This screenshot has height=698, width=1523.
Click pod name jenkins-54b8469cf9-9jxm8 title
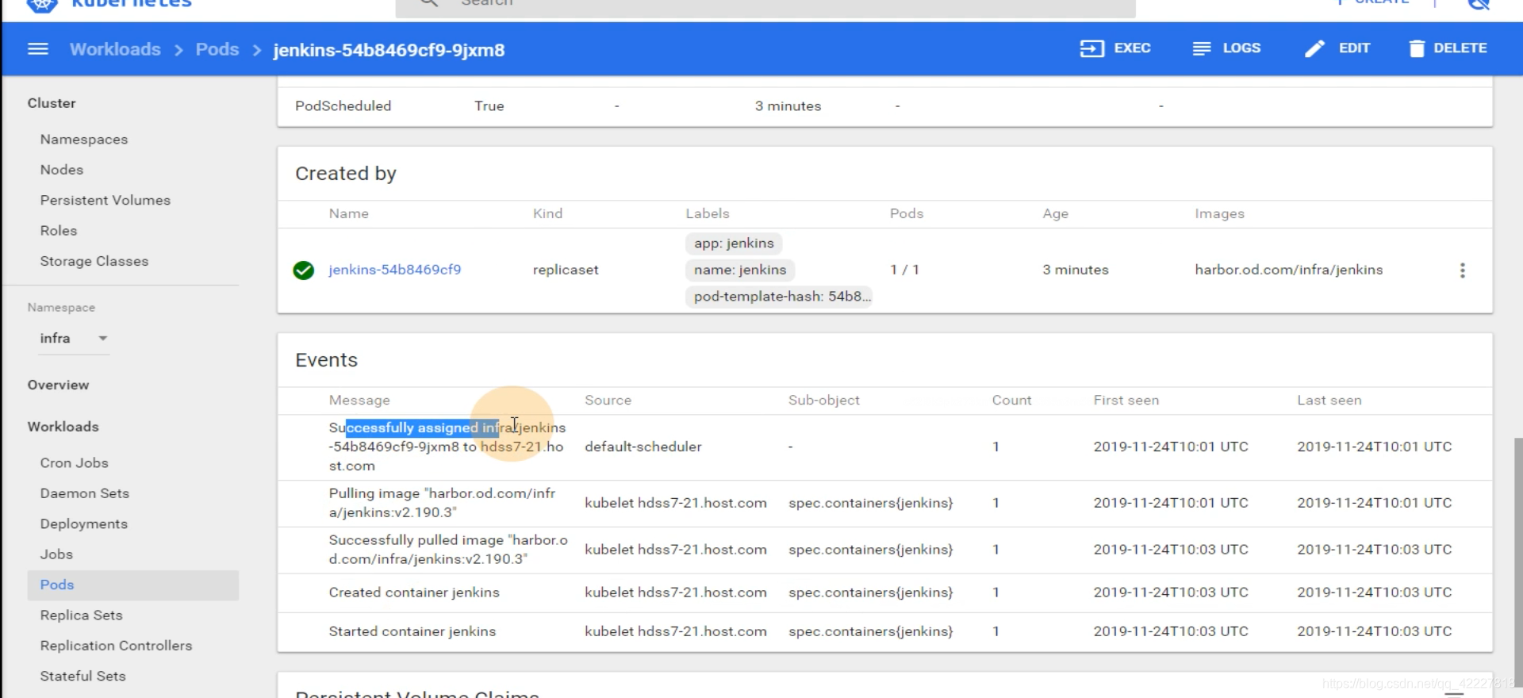[x=389, y=50]
